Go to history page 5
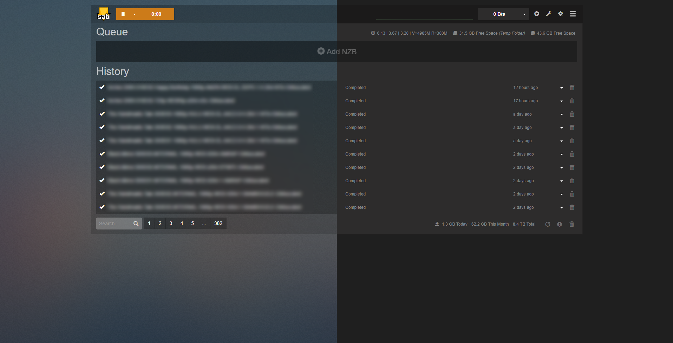The width and height of the screenshot is (673, 343). [x=192, y=223]
